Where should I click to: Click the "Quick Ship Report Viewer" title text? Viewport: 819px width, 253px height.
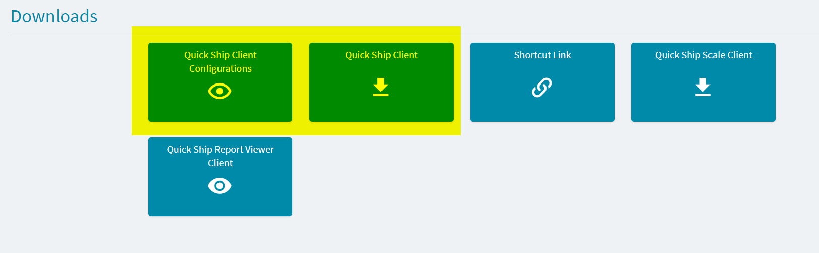(x=221, y=150)
